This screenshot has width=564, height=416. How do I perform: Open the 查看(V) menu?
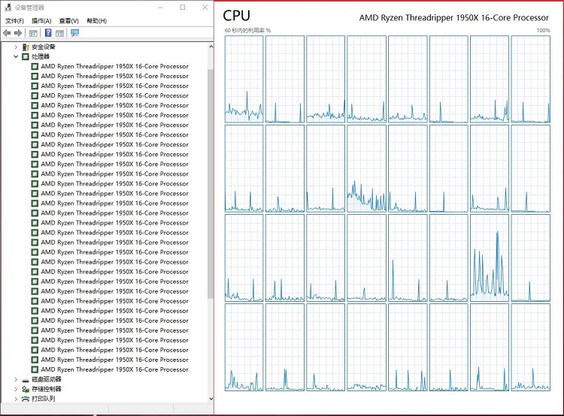(68, 21)
